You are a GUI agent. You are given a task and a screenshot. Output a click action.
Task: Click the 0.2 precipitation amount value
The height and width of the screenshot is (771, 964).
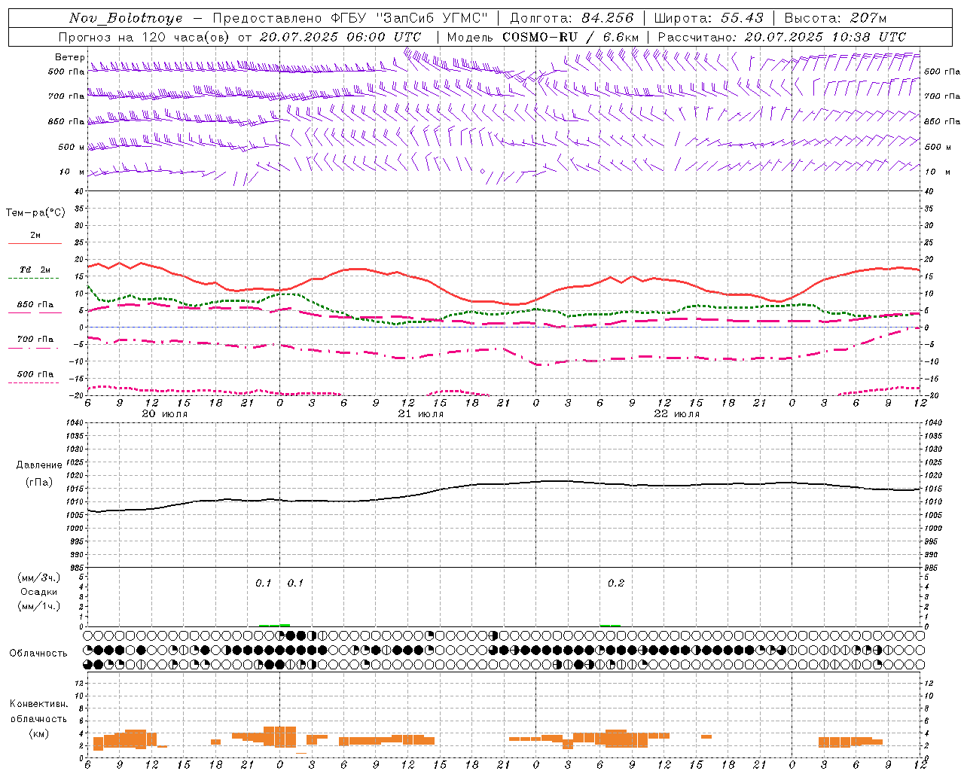tap(616, 583)
